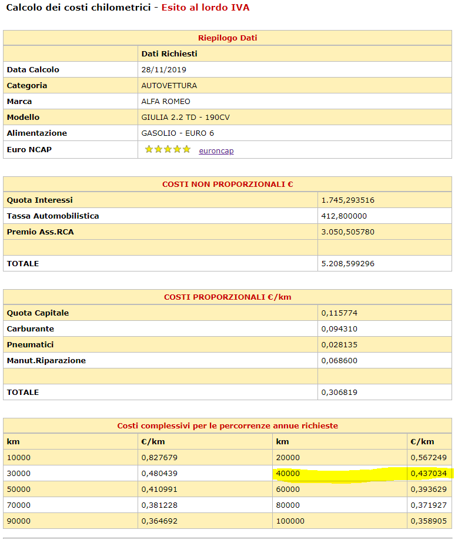
Task: Click the Dati Richiesti column header
Action: click(169, 53)
